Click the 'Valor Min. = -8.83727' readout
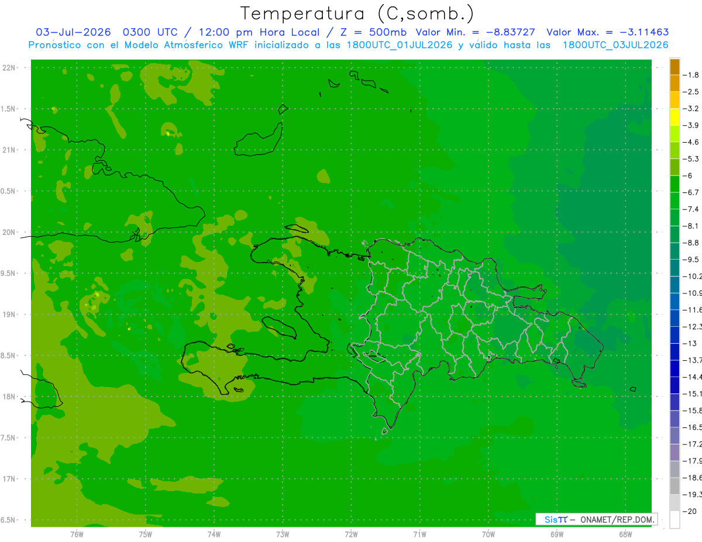 [475, 32]
